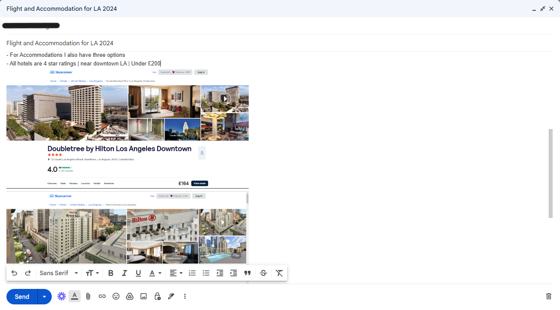This screenshot has width=560, height=310.
Task: Open the emoji picker
Action: pos(116,296)
